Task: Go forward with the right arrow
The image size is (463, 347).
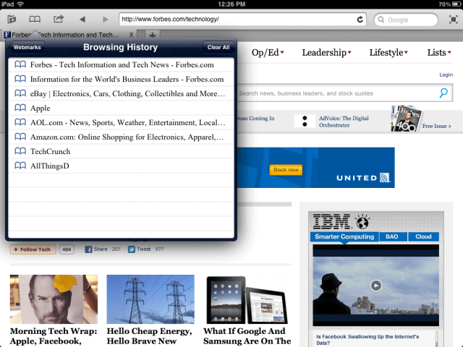Action: tap(106, 20)
